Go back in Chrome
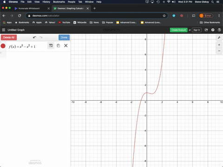 coord(4,16)
